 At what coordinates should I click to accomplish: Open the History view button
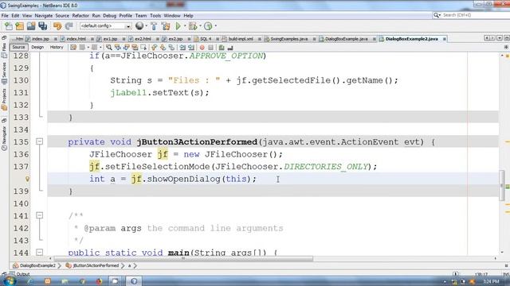point(57,48)
